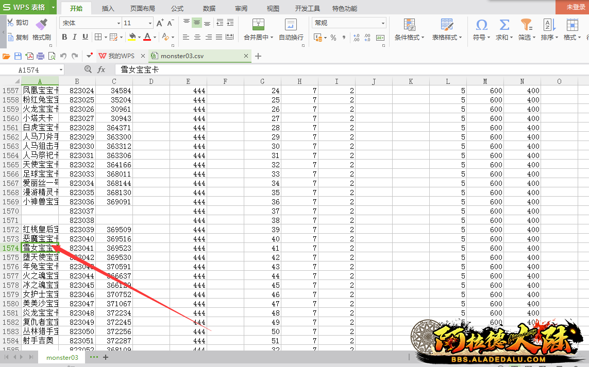Open the 公式 (Formulas) ribbon tab
Viewport: 589px width, 367px height.
(x=177, y=8)
